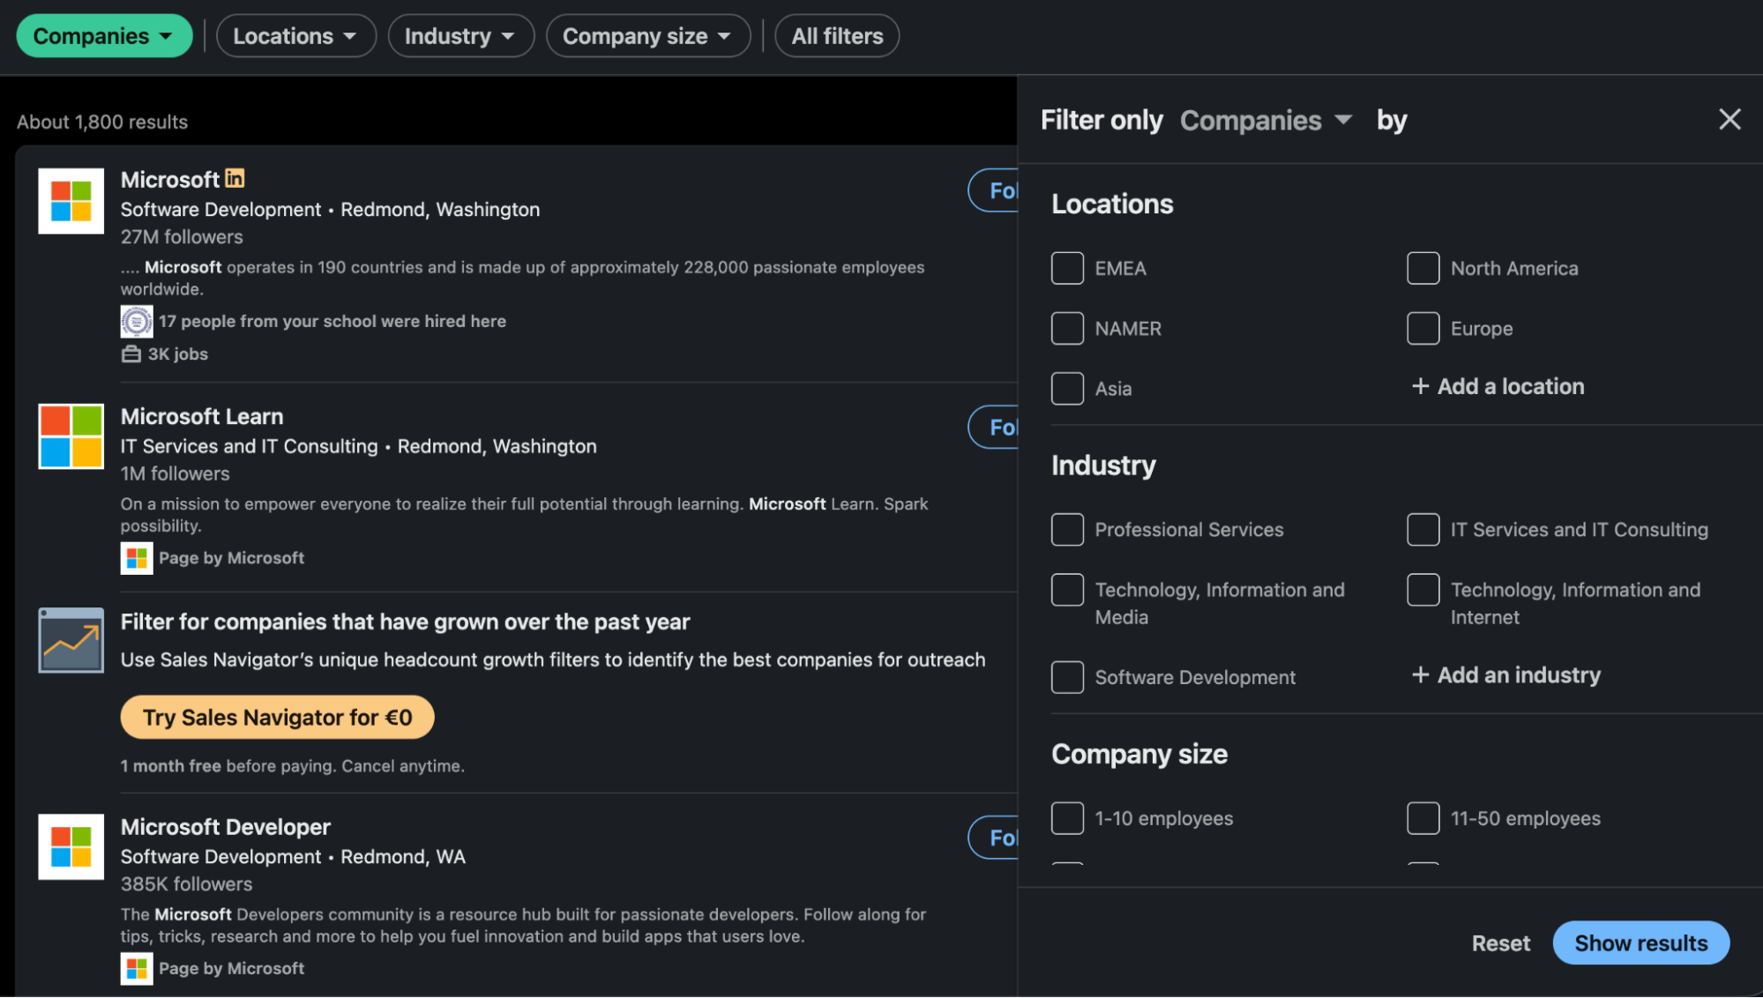
Task: Expand the Locations filter dropdown
Action: (295, 36)
